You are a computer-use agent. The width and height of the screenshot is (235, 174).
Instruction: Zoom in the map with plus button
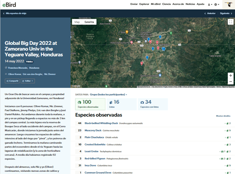coord(230,76)
